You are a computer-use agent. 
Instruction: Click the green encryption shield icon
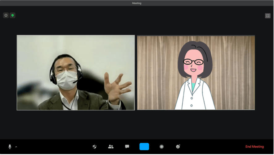(13, 15)
